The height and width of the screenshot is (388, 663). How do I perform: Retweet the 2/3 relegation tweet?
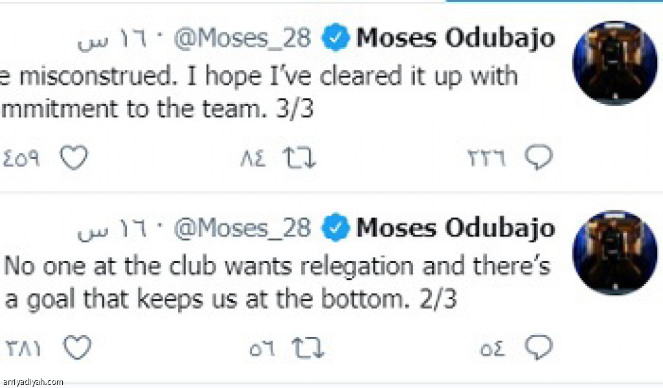click(308, 349)
